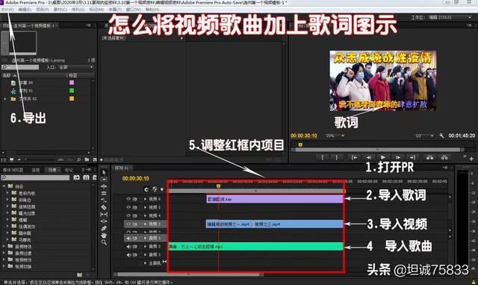The image size is (478, 285).
Task: Step back one frame in program monitor
Action: [x=368, y=158]
